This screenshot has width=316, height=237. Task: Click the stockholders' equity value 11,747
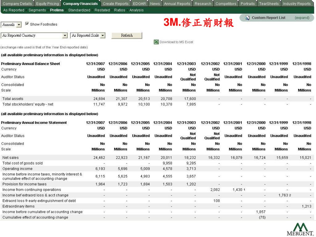point(99,104)
